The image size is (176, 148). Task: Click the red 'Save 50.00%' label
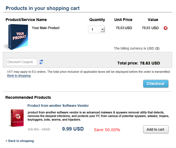click(x=107, y=130)
